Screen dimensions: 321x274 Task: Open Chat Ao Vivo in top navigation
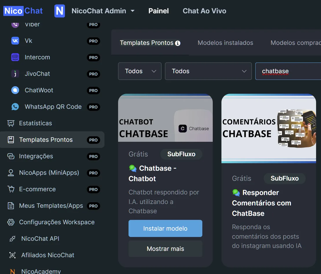point(204,11)
